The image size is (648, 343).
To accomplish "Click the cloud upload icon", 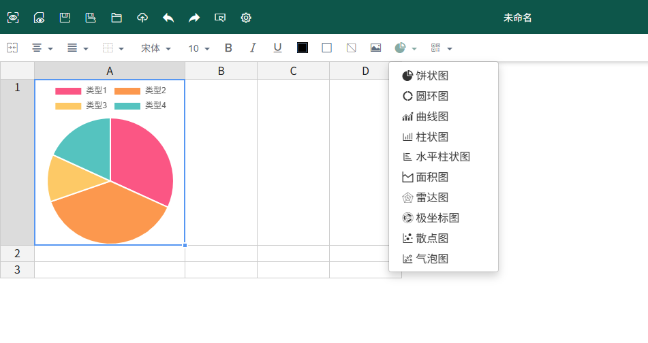I will tap(142, 18).
